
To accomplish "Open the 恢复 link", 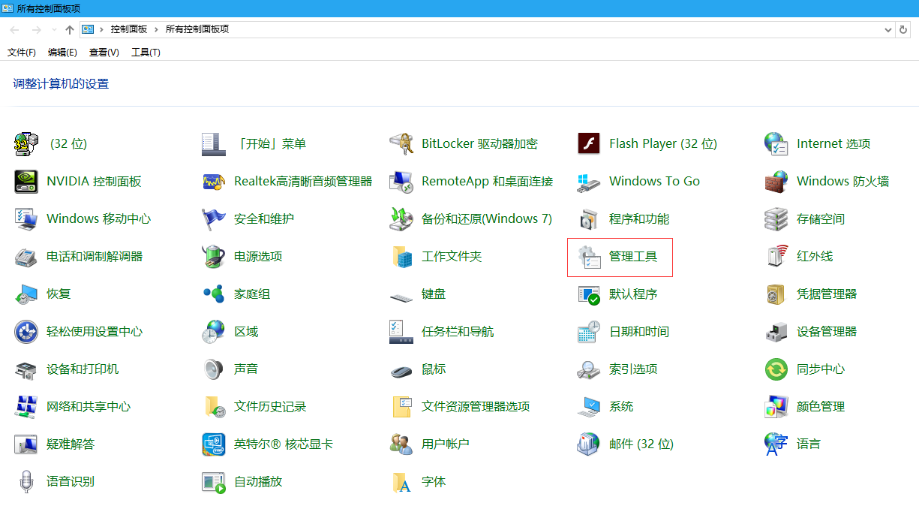I will coord(59,294).
